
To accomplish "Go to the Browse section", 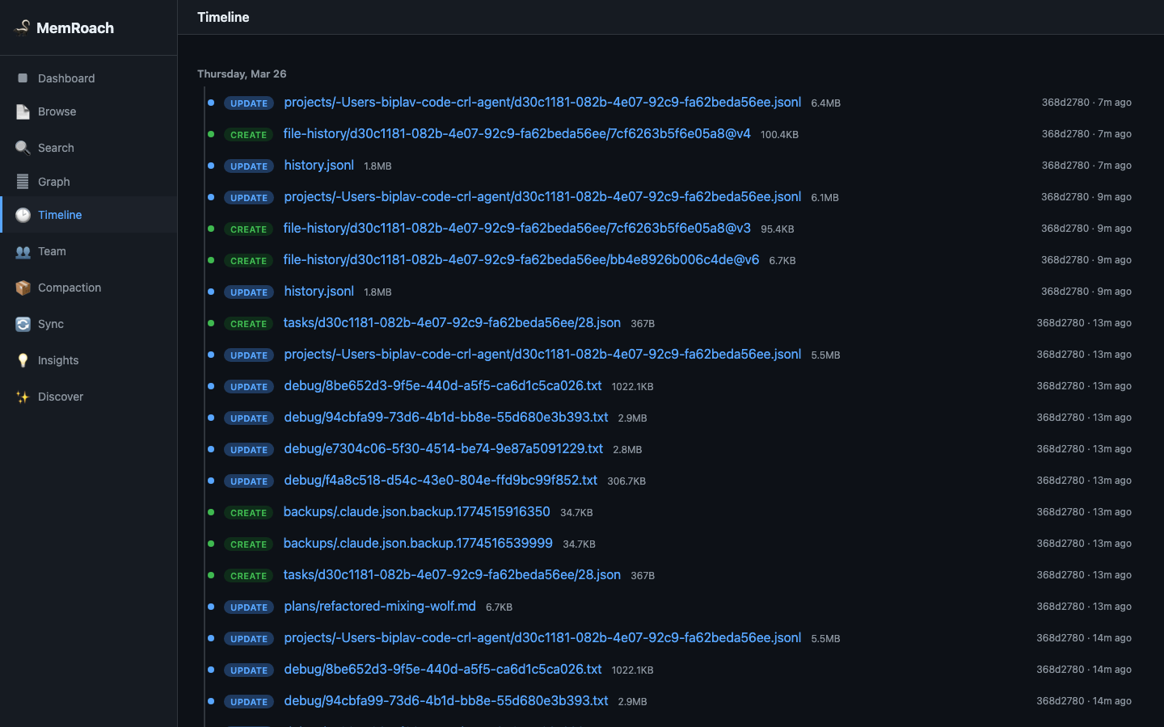I will point(88,111).
